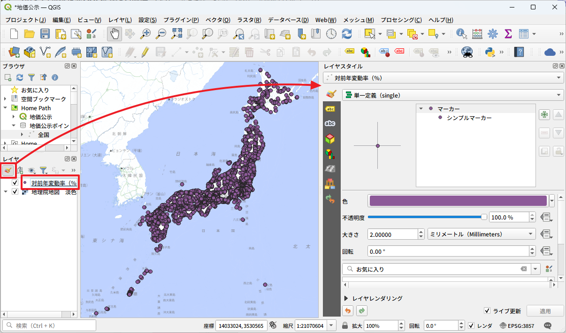
Task: Toggle visibility of 対前年変動率 layer
Action: tap(15, 183)
